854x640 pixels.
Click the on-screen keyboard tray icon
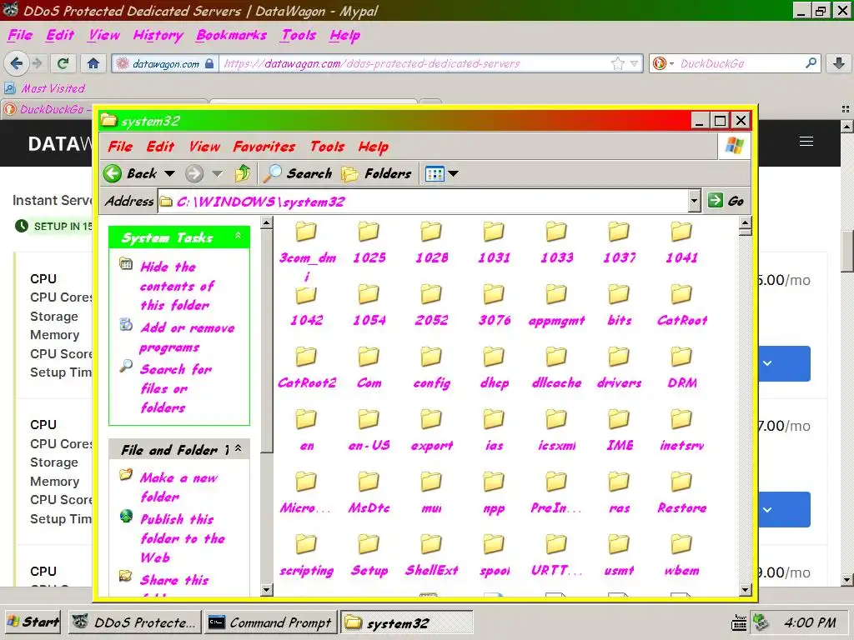739,622
